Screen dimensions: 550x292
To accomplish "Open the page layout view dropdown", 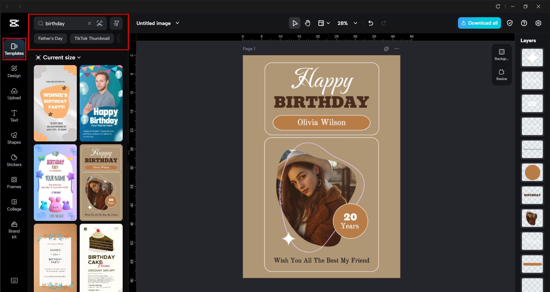I will [x=324, y=23].
